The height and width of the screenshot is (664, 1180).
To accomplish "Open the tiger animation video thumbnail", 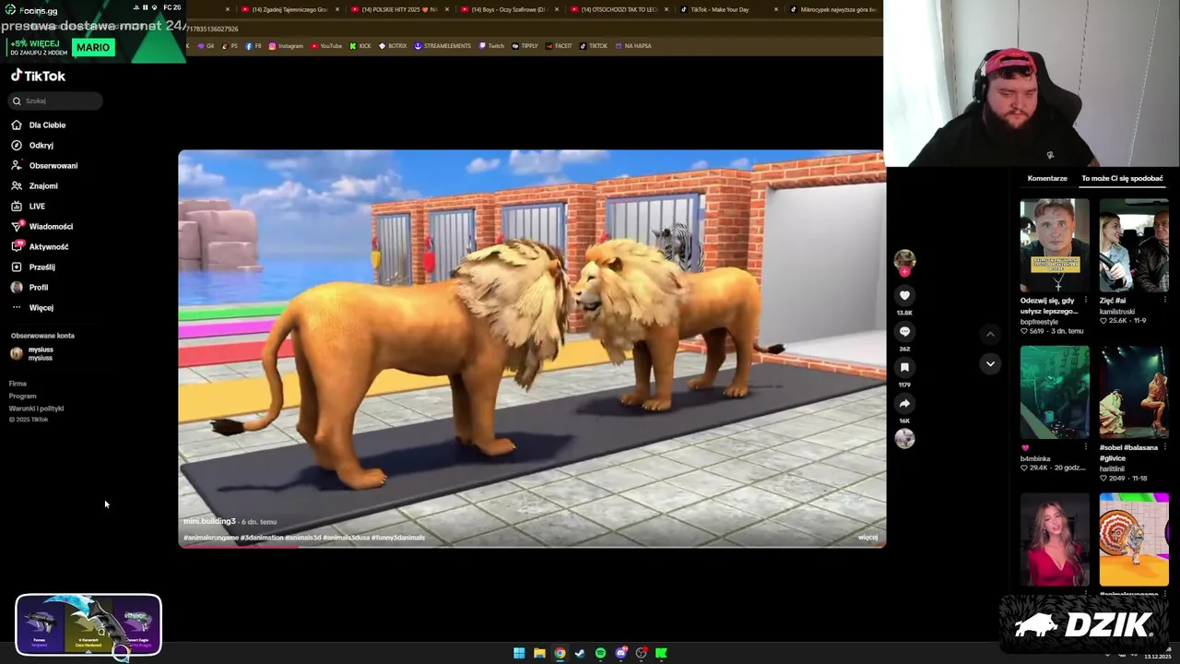I will click(x=1134, y=539).
